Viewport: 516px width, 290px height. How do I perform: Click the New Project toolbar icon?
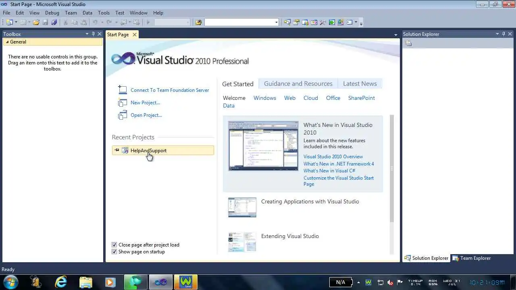(x=10, y=23)
